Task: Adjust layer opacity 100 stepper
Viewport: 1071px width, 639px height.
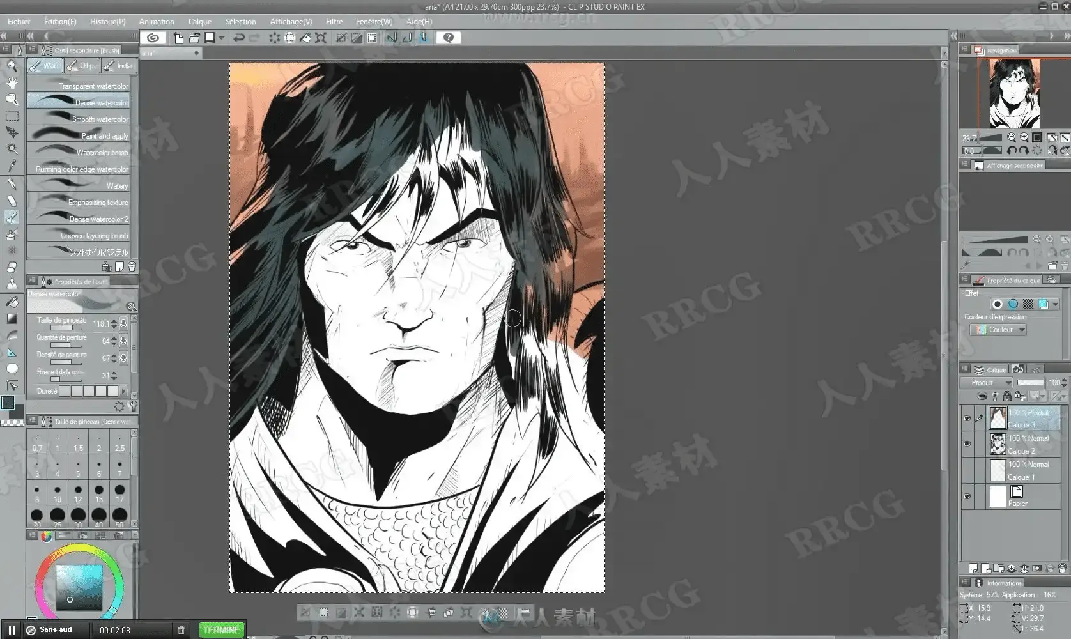Action: click(1064, 383)
